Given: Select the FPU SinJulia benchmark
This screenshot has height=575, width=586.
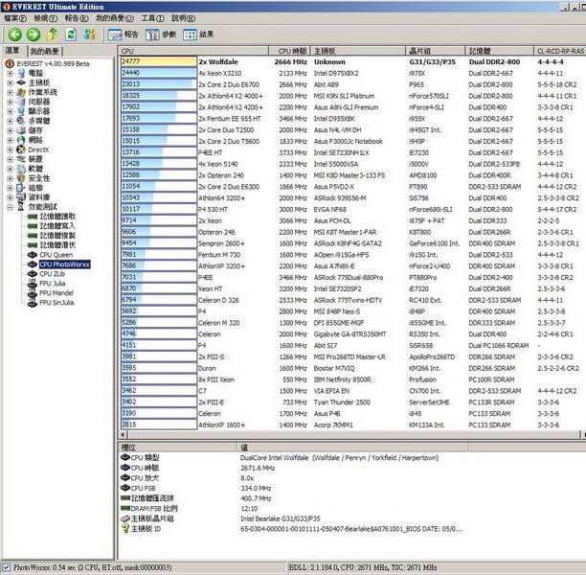Looking at the screenshot, I should click(x=56, y=303).
